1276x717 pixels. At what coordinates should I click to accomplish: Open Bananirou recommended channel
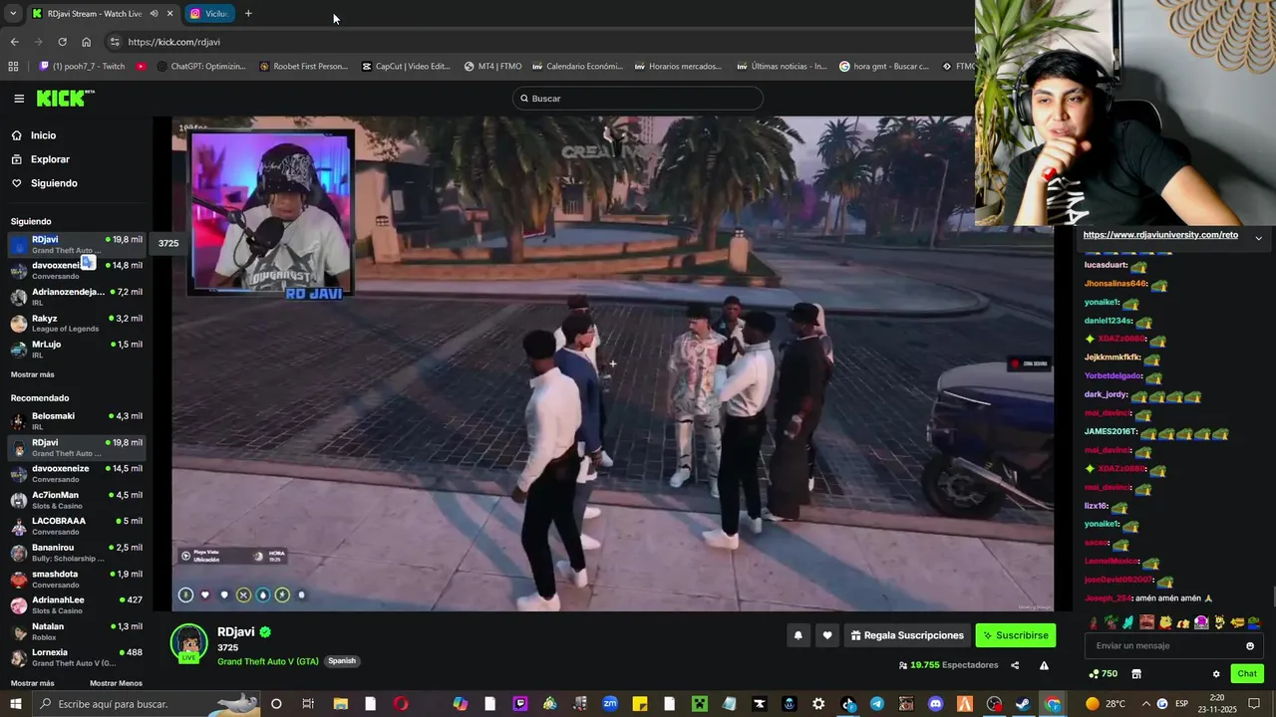[x=76, y=553]
